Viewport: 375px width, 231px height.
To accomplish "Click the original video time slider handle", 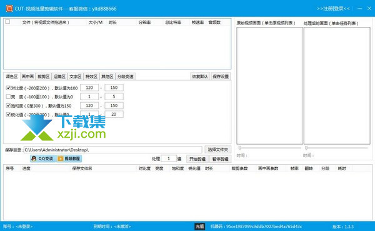I will click(x=240, y=148).
